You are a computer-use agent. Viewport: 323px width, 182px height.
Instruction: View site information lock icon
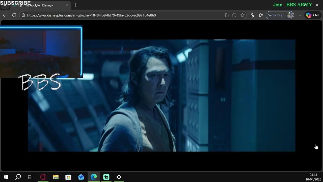pos(23,15)
